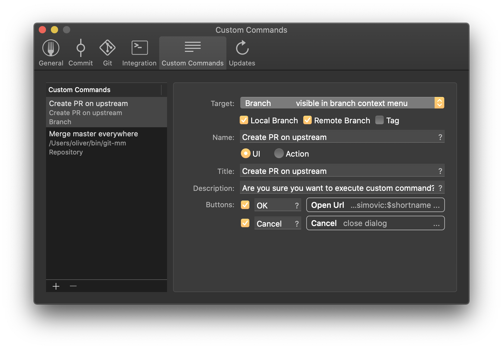
Task: Click the Name field question mark
Action: (x=440, y=137)
